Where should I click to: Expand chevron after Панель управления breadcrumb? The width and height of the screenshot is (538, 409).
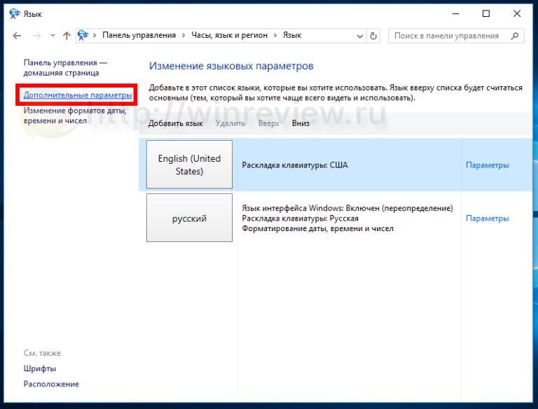(183, 36)
